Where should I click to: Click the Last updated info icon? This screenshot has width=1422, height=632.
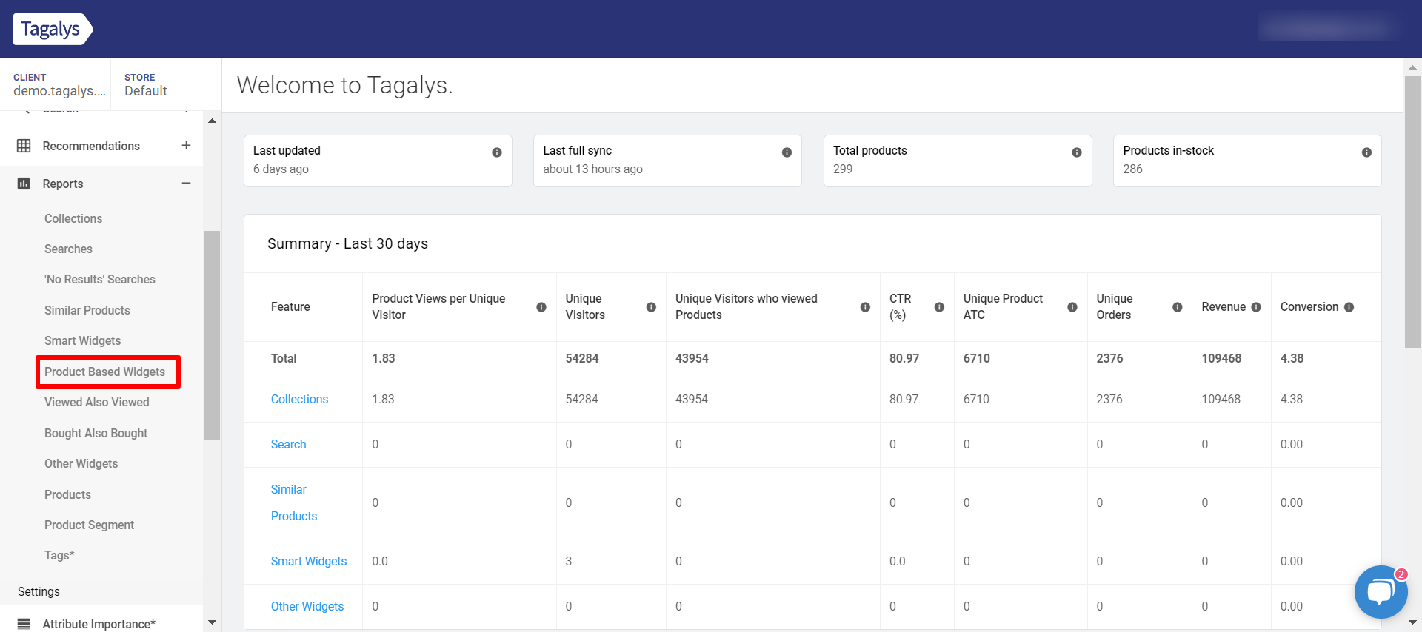497,152
